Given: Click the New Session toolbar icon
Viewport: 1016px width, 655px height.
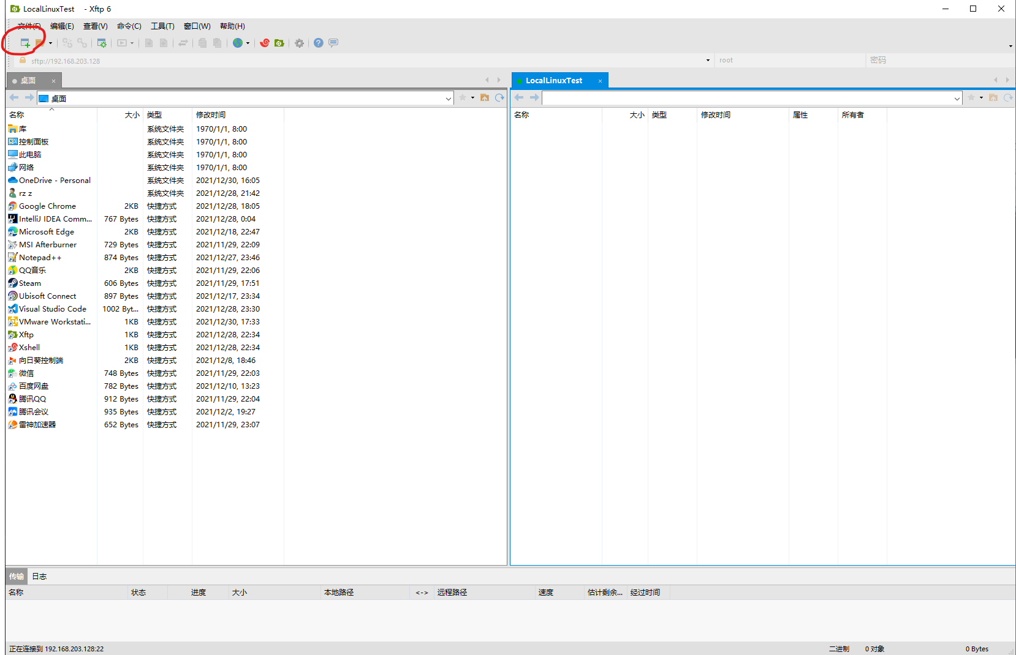Looking at the screenshot, I should (25, 43).
